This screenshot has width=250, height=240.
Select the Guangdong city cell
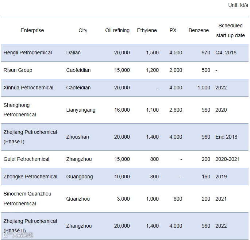coord(80,177)
